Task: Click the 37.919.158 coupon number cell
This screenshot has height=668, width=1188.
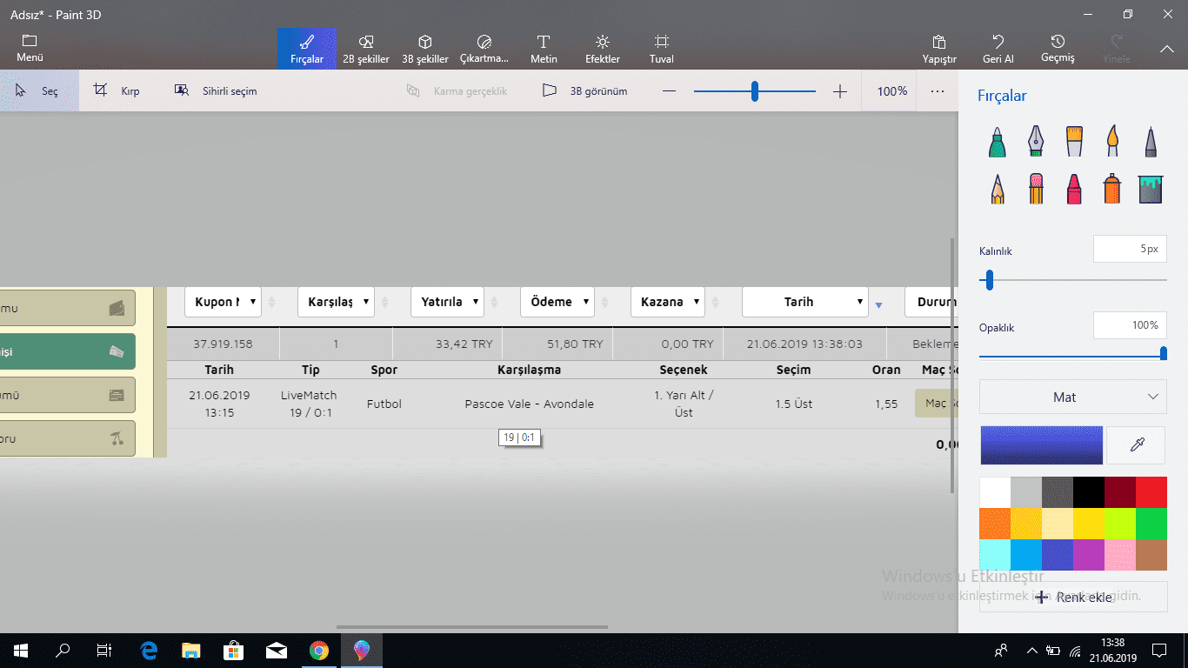Action: click(x=223, y=344)
